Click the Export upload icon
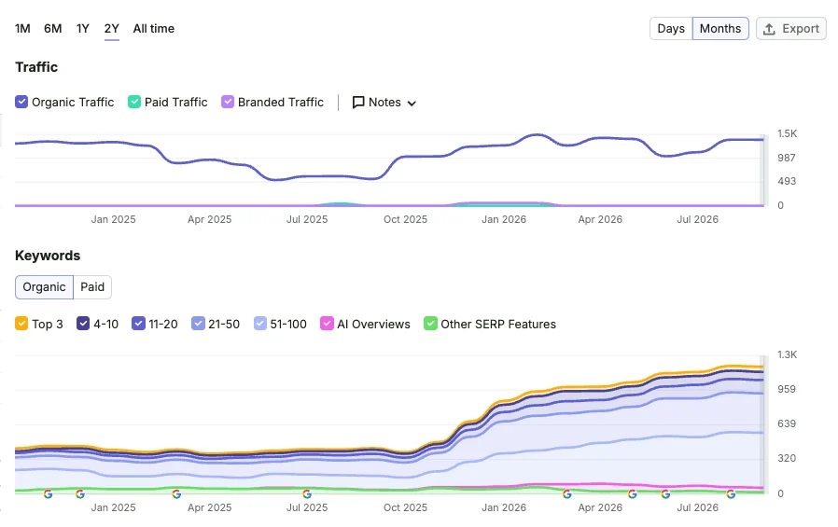This screenshot has width=838, height=527. click(769, 29)
